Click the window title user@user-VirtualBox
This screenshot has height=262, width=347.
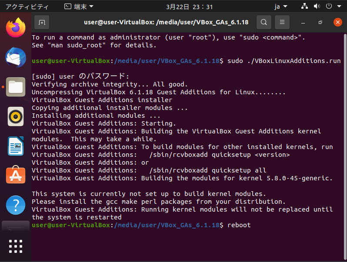pos(166,22)
